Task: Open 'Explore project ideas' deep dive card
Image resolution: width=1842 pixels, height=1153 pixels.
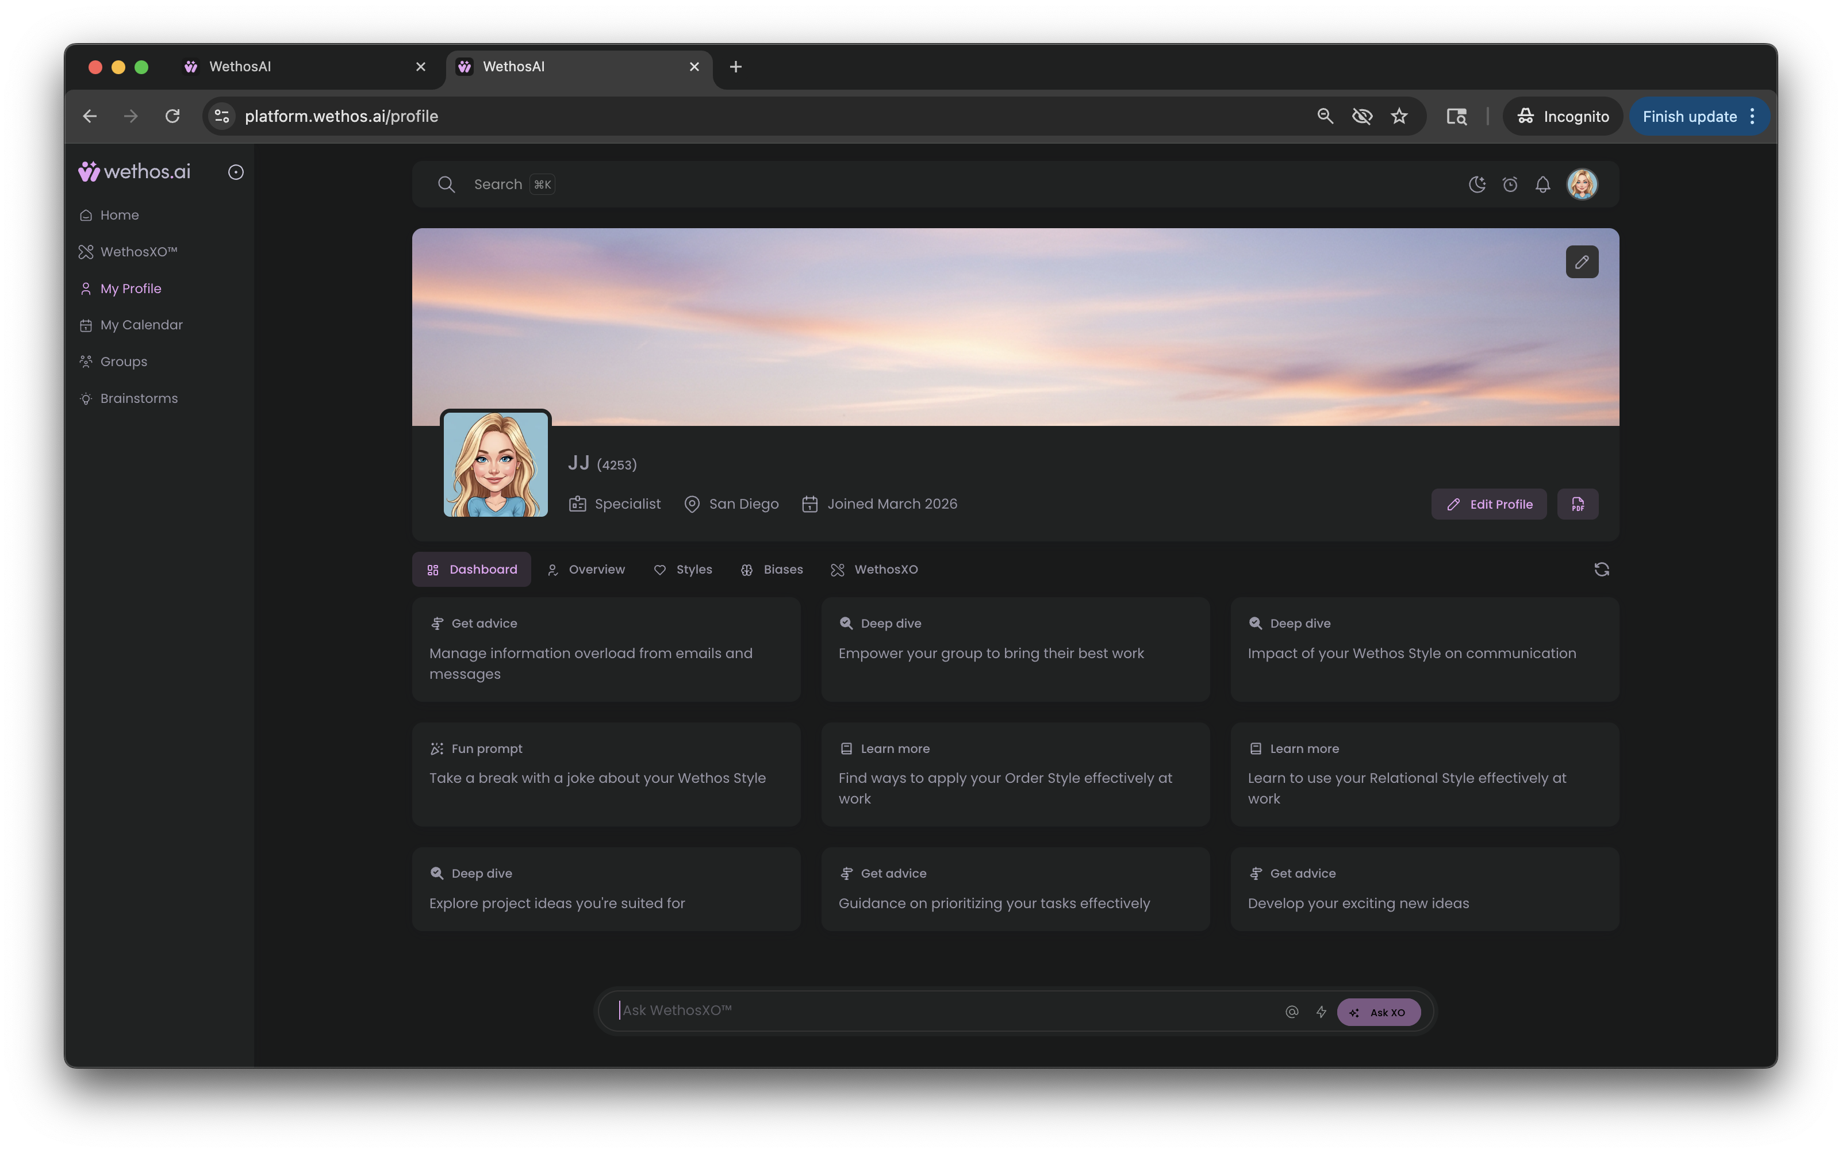Action: pos(607,889)
